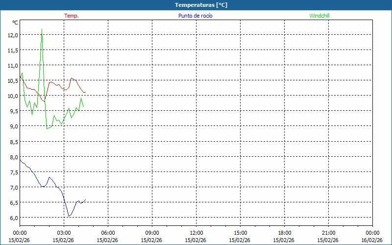Click the °C unit label above y-axis
Image resolution: width=392 pixels, height=245 pixels.
coord(15,23)
